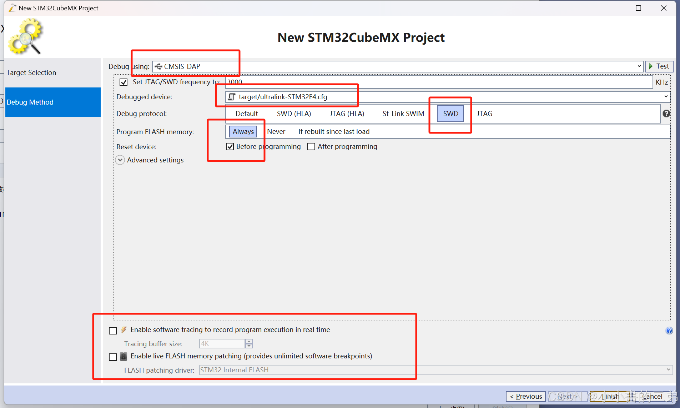Open the Debug using dropdown list
Image resolution: width=680 pixels, height=408 pixels.
pos(639,66)
